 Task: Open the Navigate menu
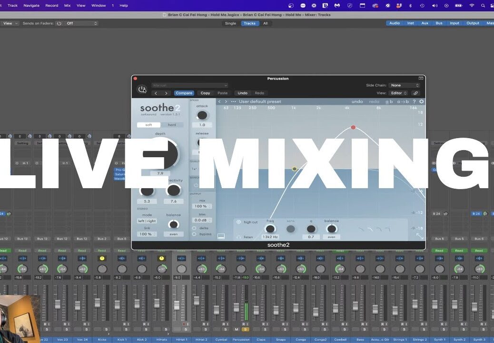pos(31,5)
